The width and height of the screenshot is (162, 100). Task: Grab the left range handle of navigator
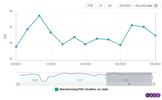106,77
